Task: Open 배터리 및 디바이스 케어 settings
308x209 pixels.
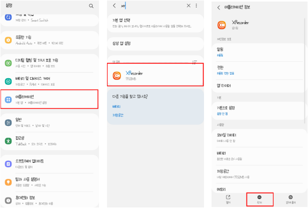Action: click(x=49, y=81)
